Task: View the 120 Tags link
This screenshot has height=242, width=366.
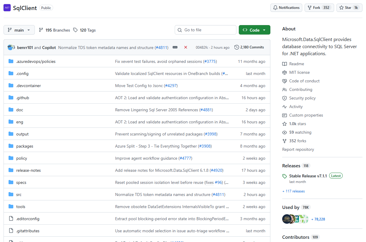Action: click(84, 30)
